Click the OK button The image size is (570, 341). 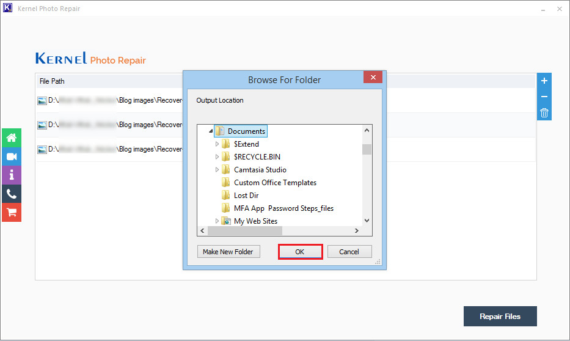300,252
